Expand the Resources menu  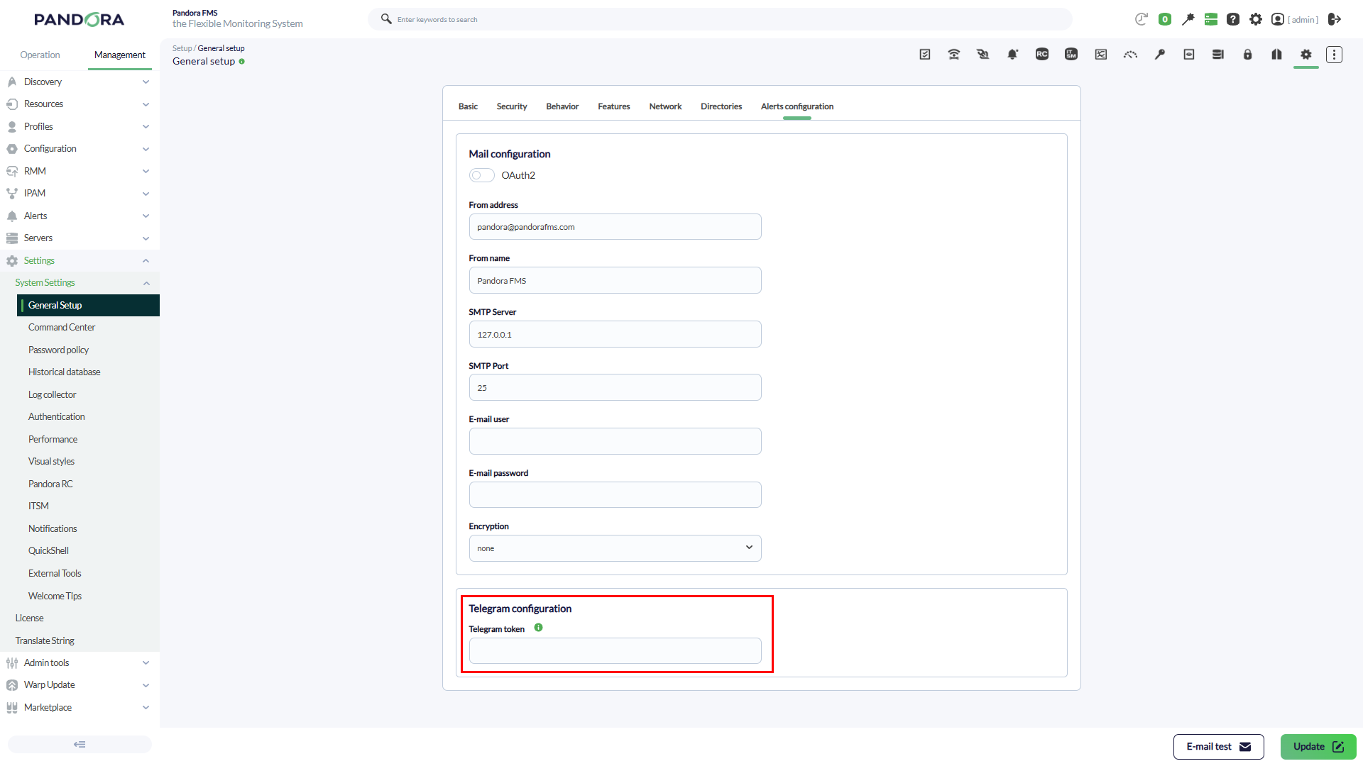[x=80, y=104]
